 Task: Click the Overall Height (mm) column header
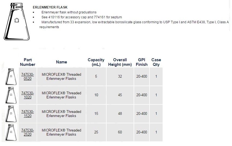click(x=120, y=62)
